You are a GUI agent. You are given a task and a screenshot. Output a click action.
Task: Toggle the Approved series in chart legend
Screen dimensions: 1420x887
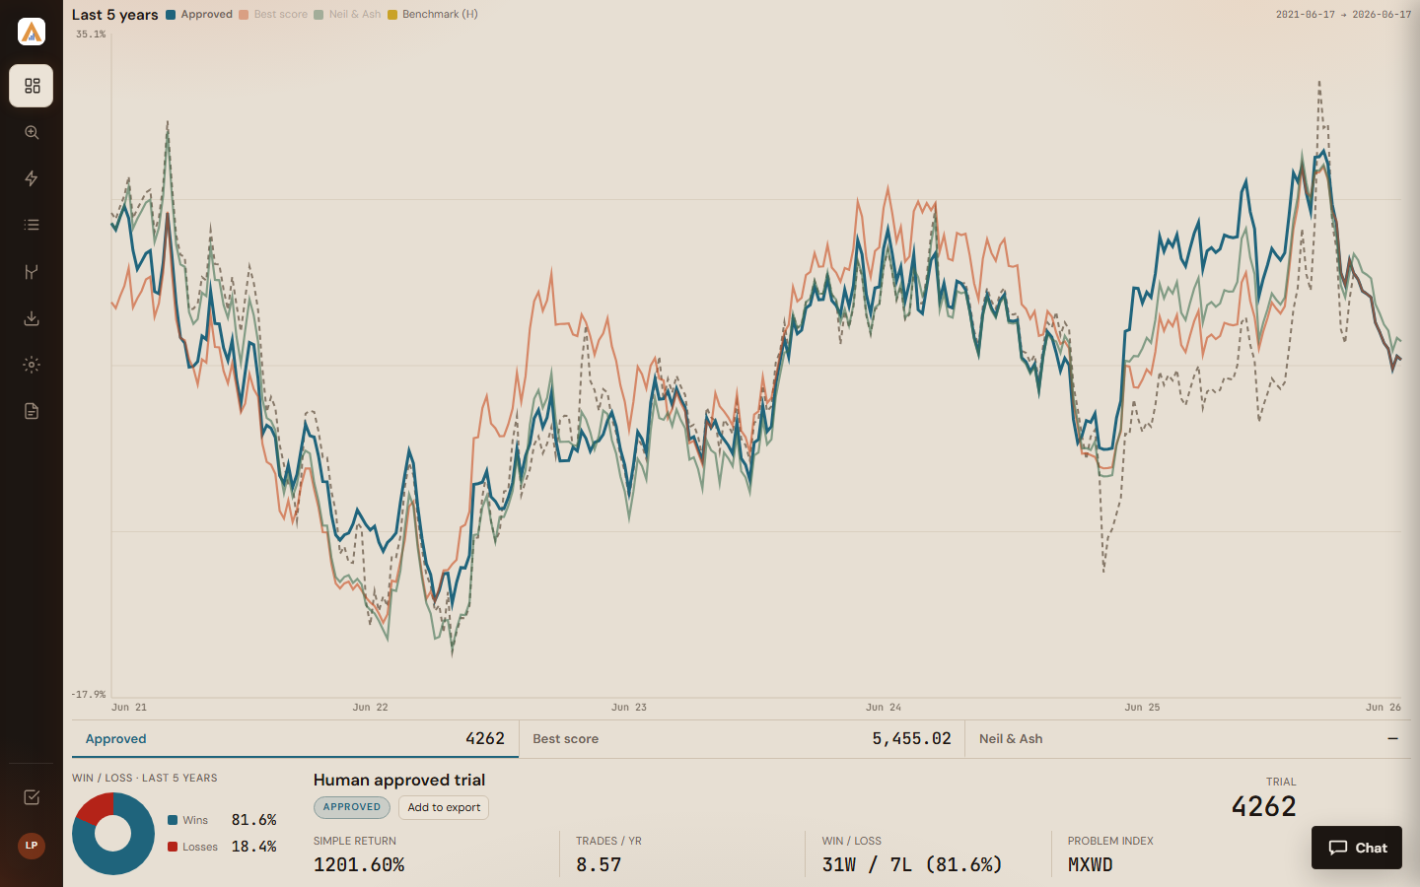click(x=199, y=15)
